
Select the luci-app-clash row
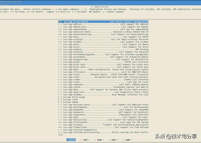103,82
